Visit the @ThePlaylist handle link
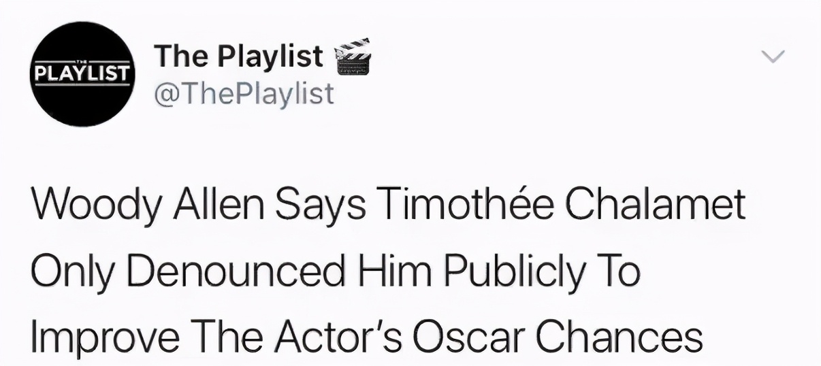The image size is (821, 366). click(244, 93)
